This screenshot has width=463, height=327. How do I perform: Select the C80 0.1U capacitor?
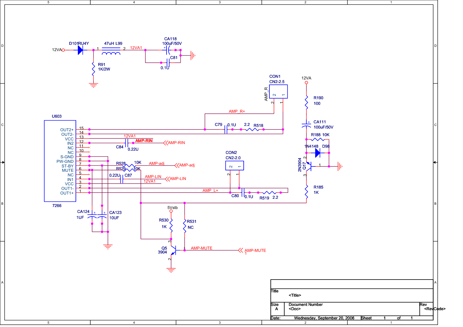click(x=243, y=193)
